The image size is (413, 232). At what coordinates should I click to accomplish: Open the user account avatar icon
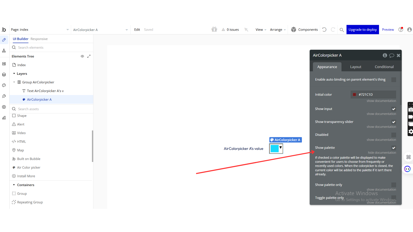pyautogui.click(x=409, y=30)
